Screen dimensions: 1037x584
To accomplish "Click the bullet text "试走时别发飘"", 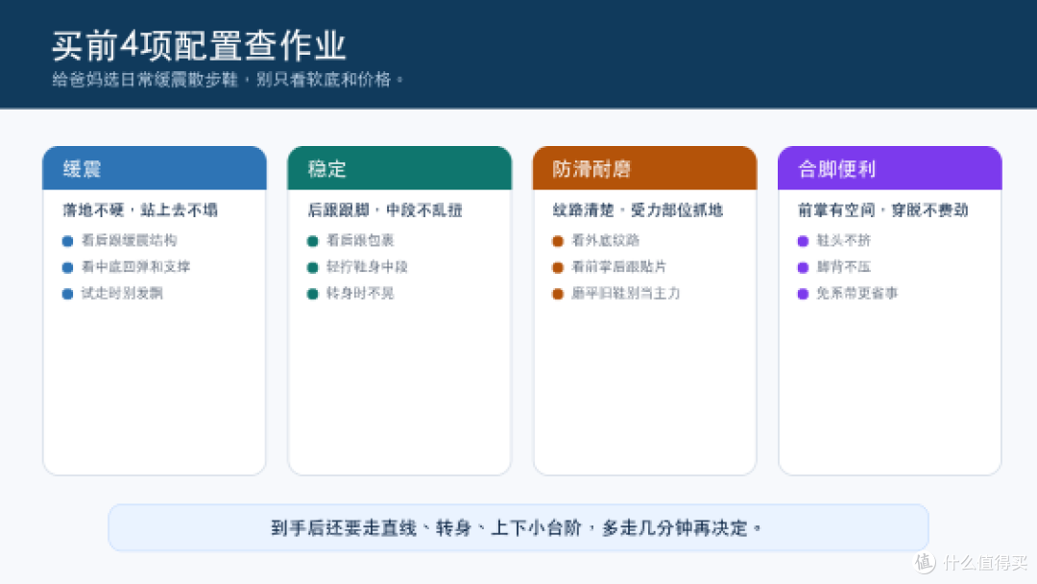I will [122, 293].
